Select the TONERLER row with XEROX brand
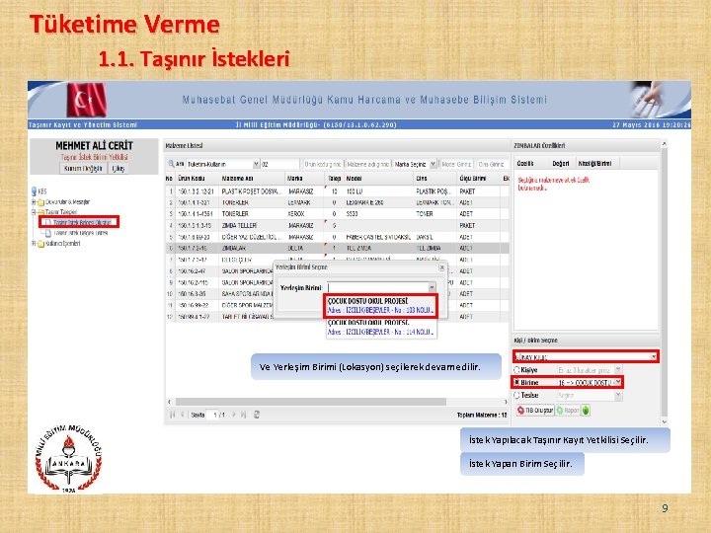 337,214
